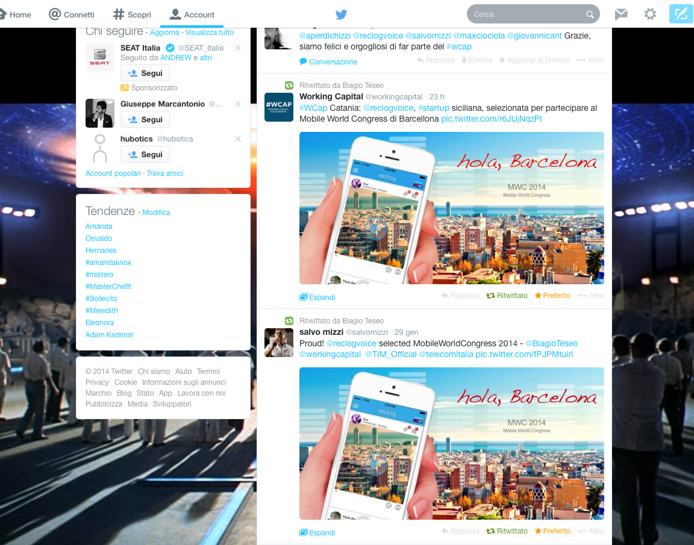Compose a new tweet
The width and height of the screenshot is (694, 545).
(681, 14)
